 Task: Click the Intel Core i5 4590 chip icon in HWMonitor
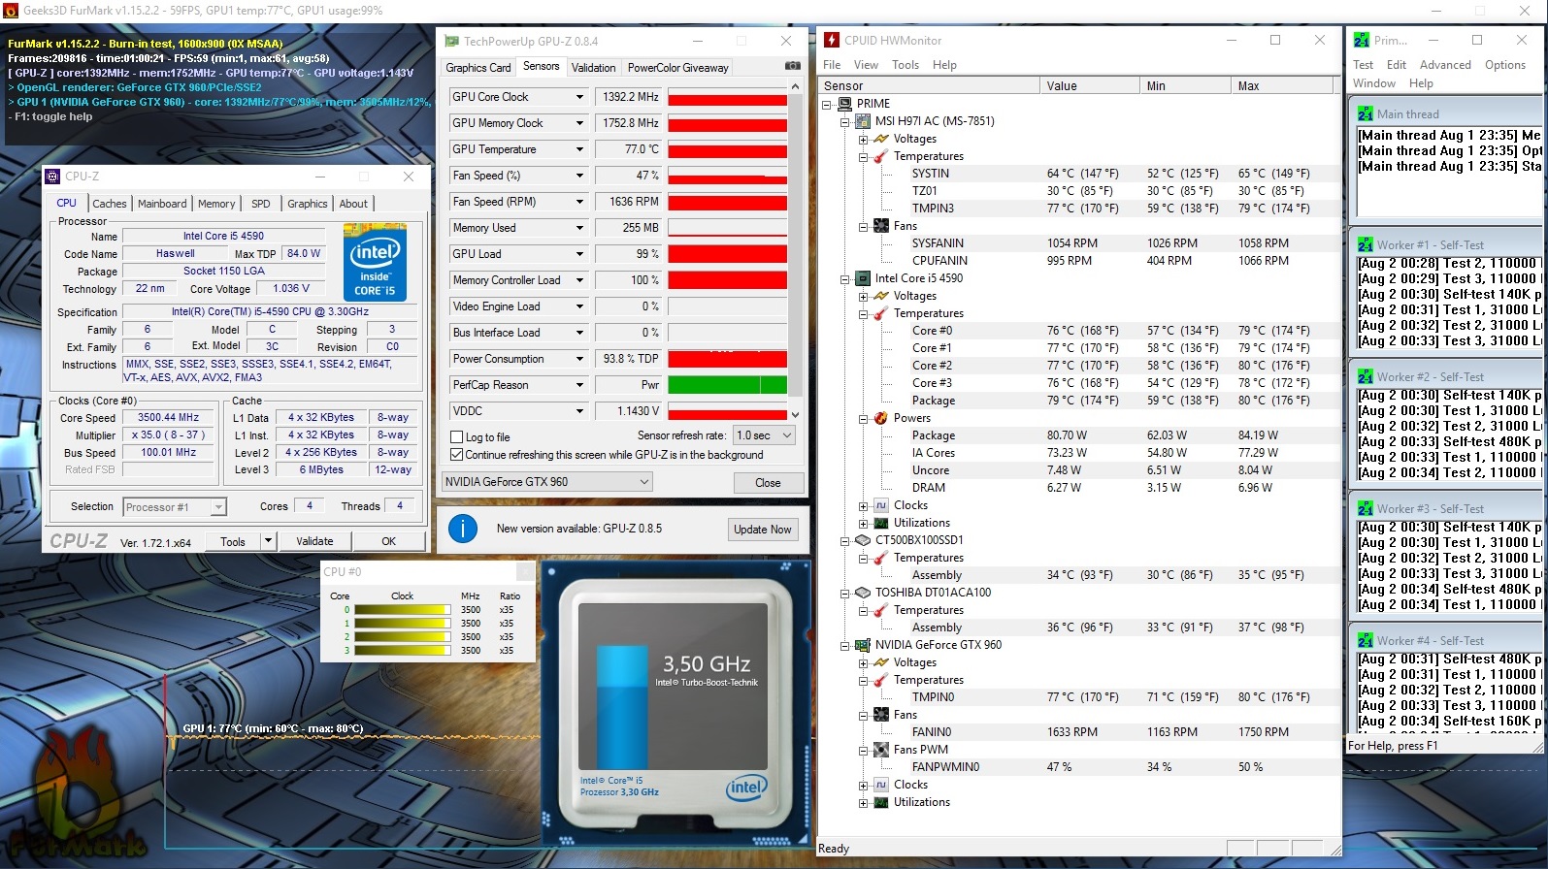click(863, 278)
